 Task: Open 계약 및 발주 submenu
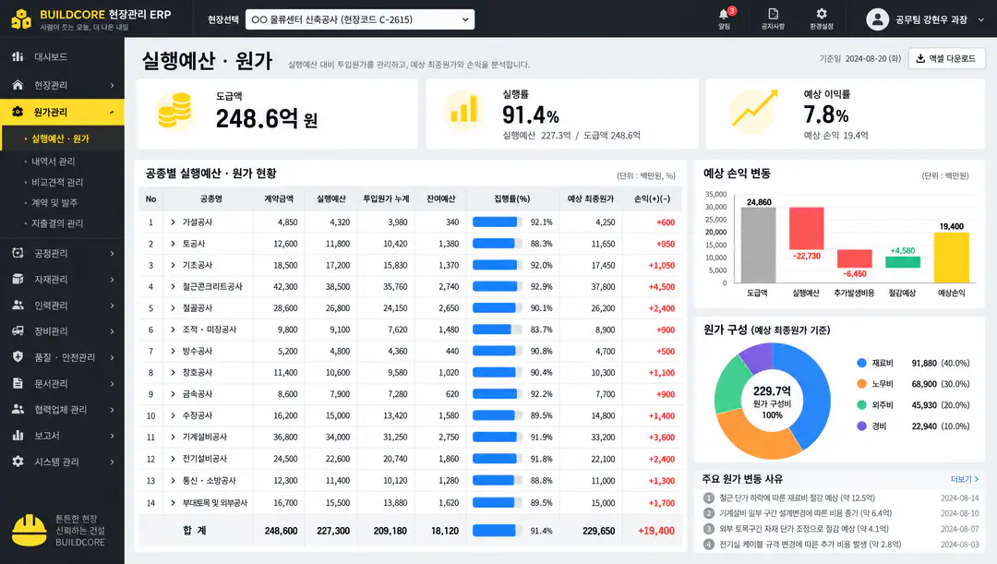54,203
